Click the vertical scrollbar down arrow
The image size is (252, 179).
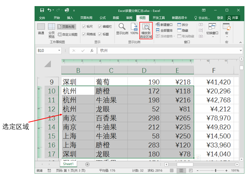(x=242, y=159)
